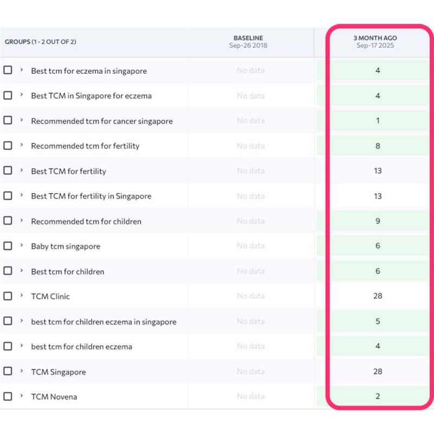Expand Best tcm for eczema in singapore
This screenshot has height=434, width=434.
22,71
